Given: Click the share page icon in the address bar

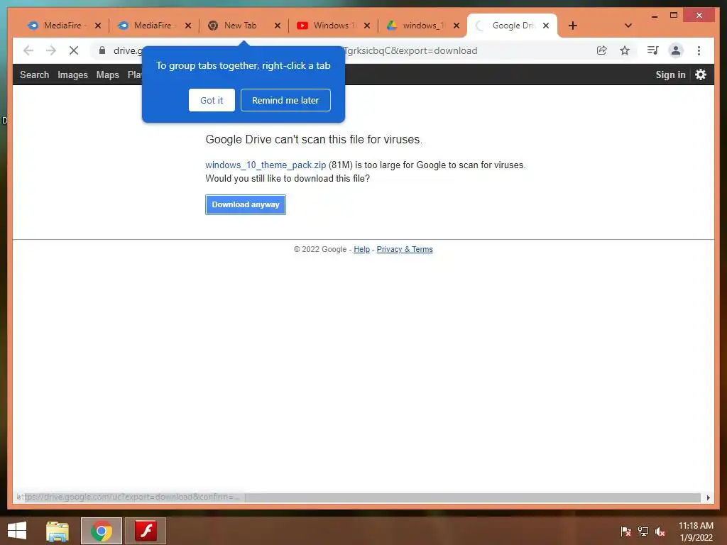Looking at the screenshot, I should [x=602, y=50].
